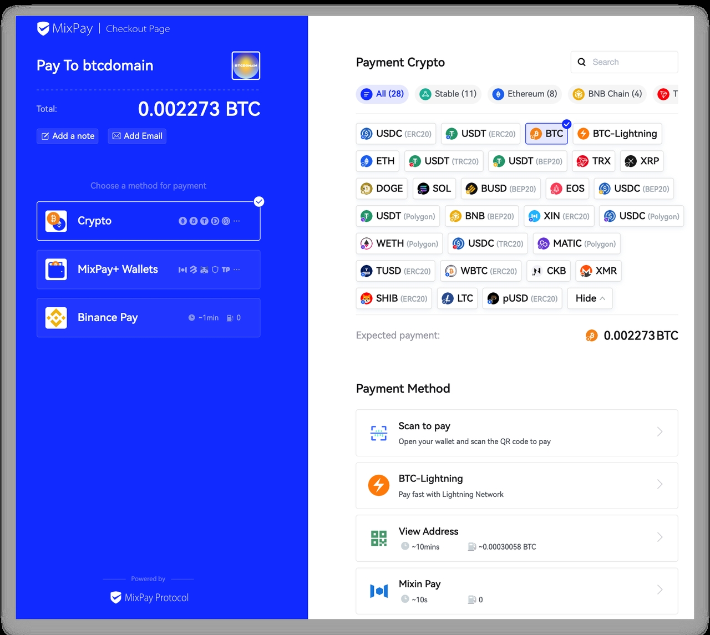Select the Binance Pay payment method
710x635 pixels.
[x=148, y=318]
